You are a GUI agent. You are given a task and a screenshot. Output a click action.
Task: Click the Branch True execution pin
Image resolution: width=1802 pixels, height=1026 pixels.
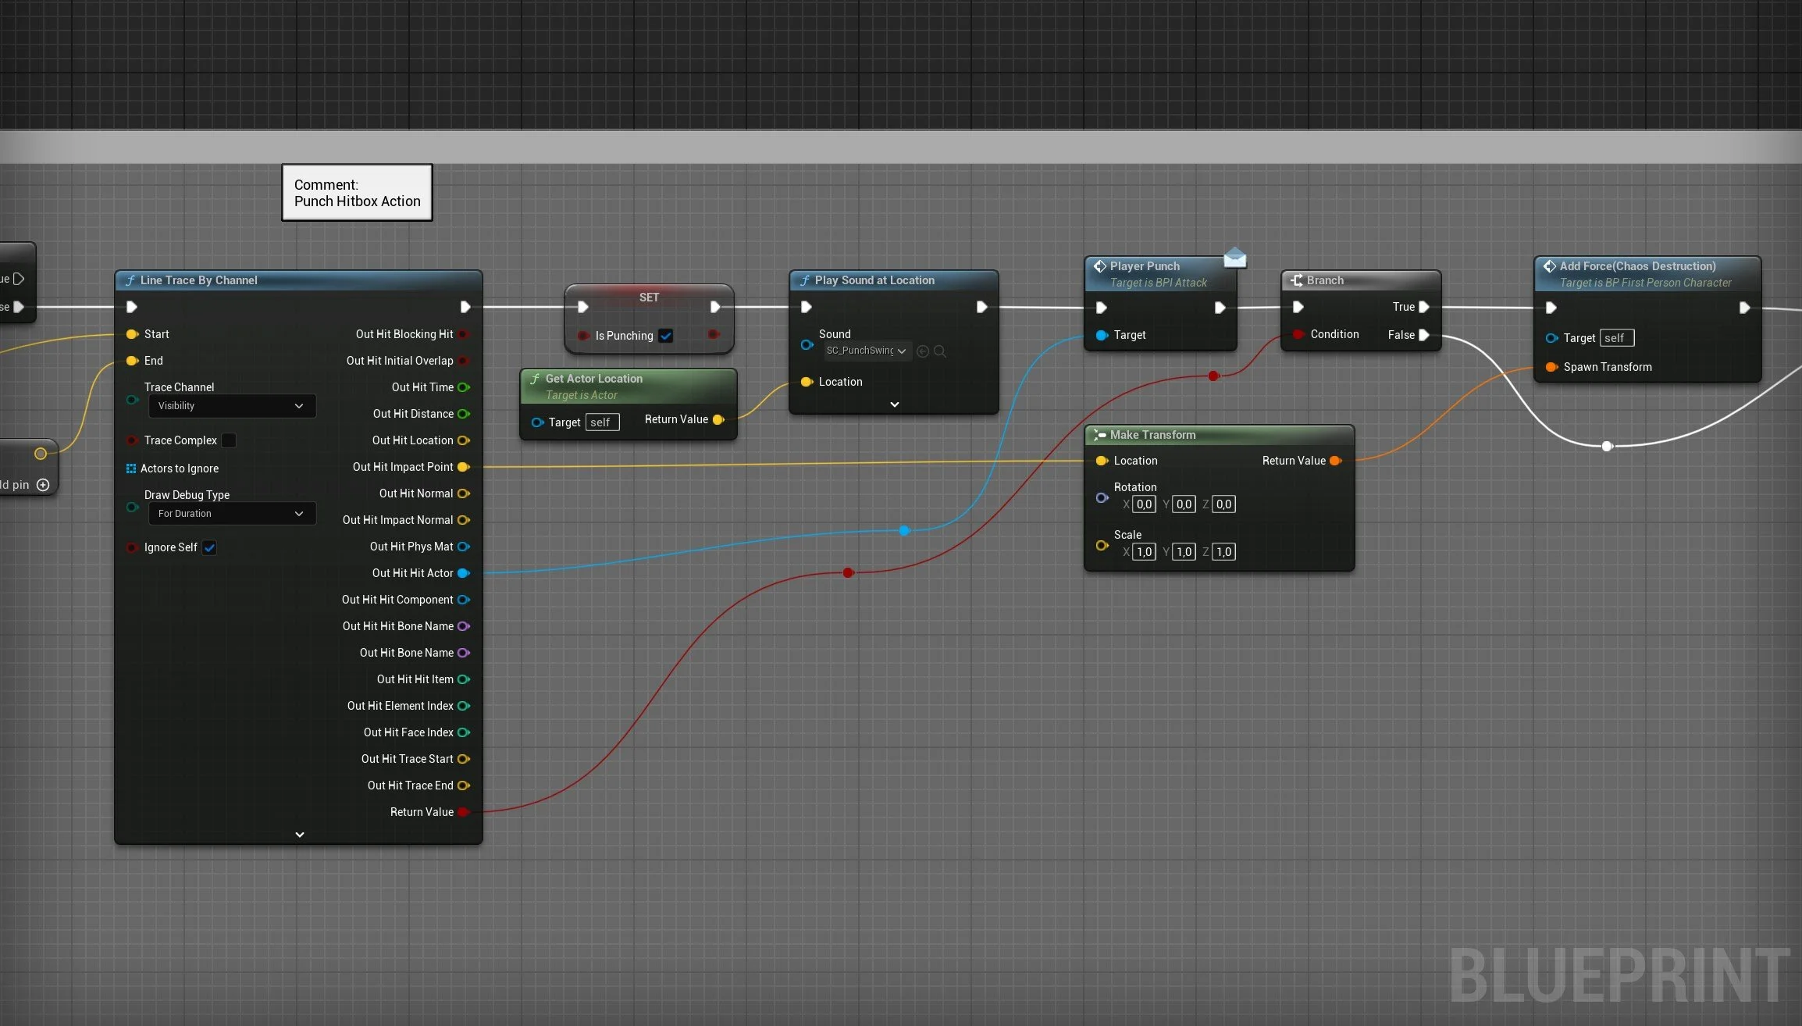pos(1424,307)
